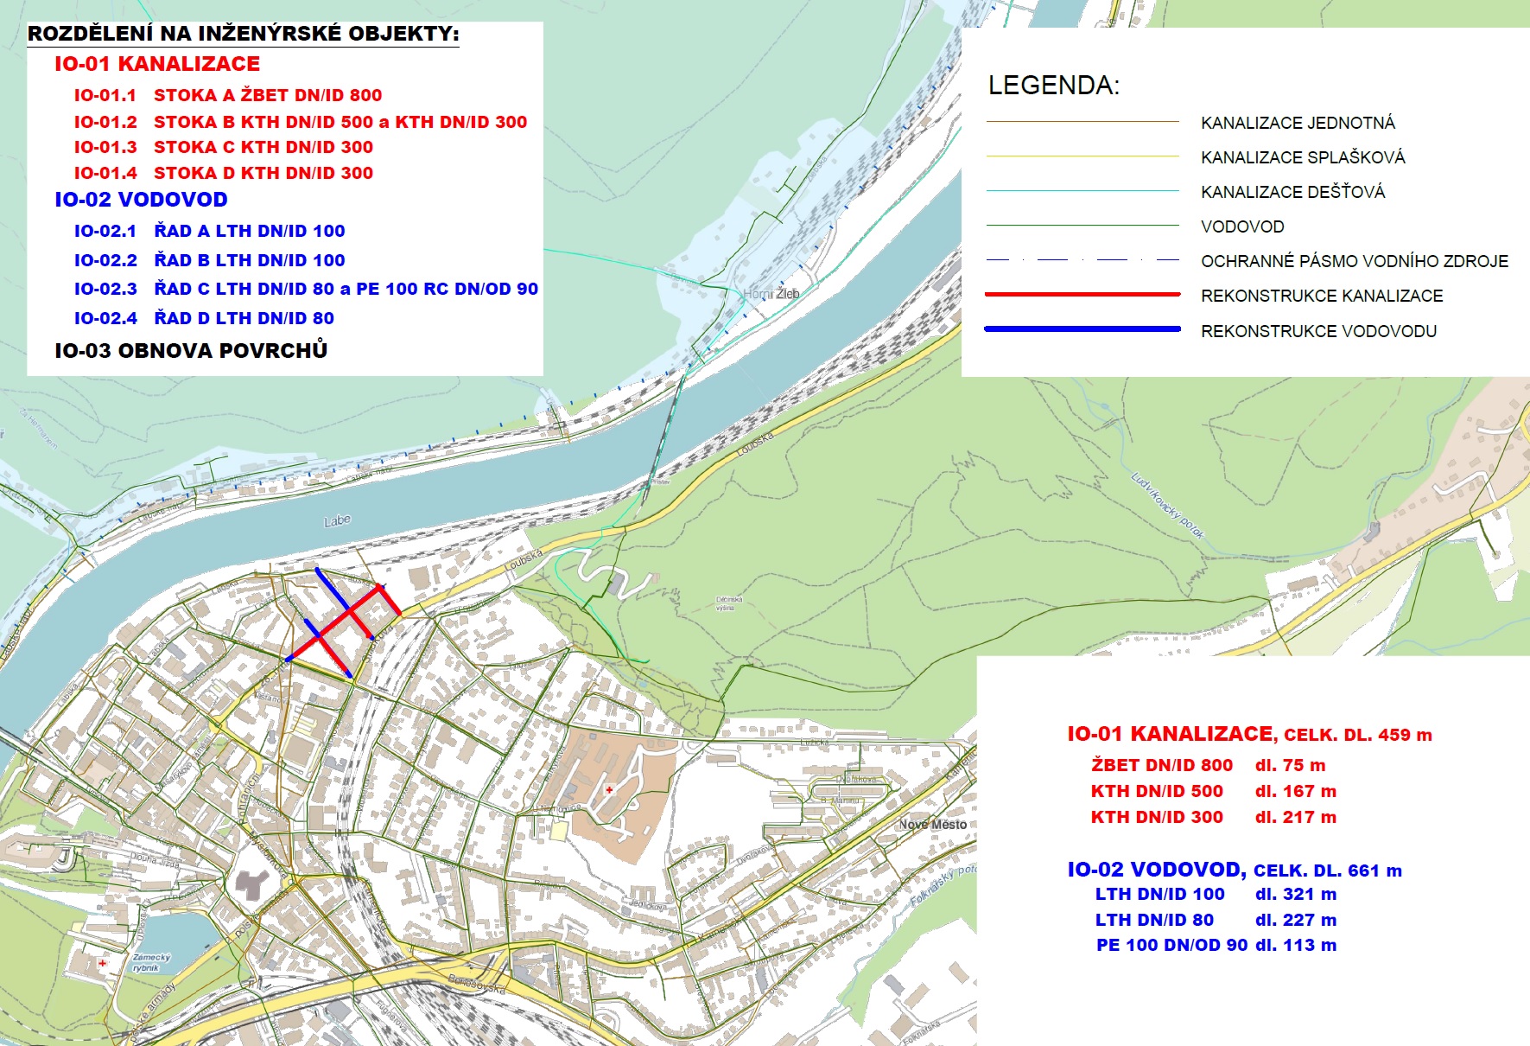Click the legend label 'KANALIZACE JEDNOTNÁ'
Viewport: 1530px width, 1046px height.
pyautogui.click(x=1298, y=123)
